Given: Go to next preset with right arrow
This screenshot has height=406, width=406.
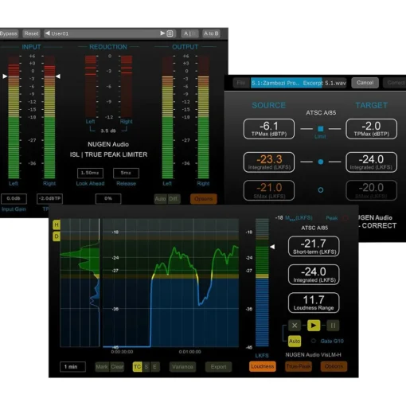Looking at the screenshot, I should click(162, 33).
